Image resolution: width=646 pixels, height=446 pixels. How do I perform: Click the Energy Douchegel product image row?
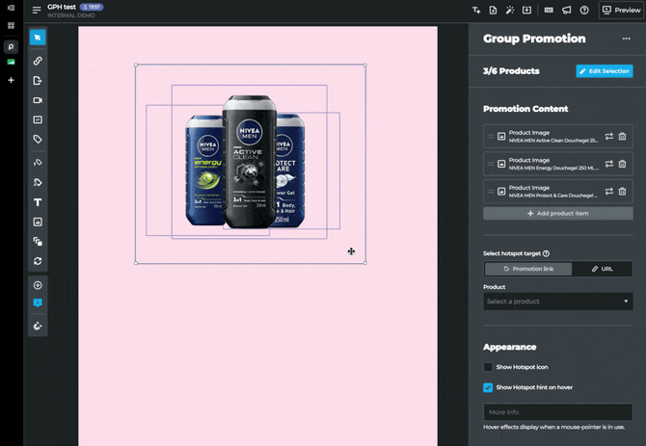[558, 164]
